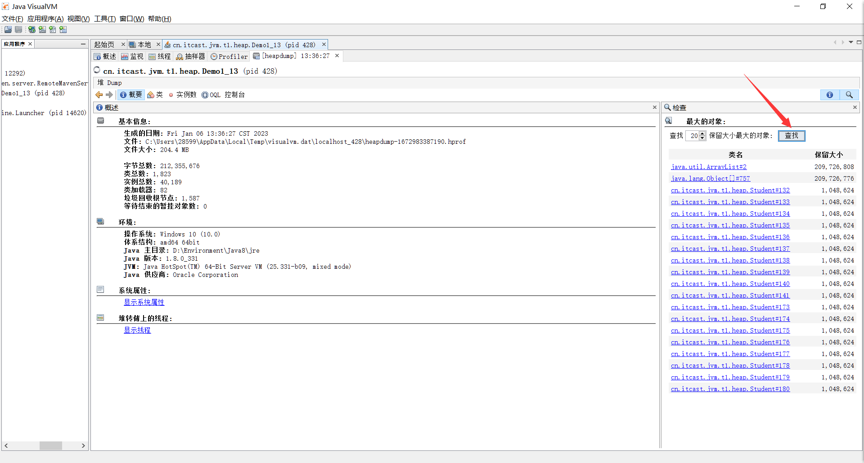Go back with the orange left arrow
This screenshot has width=864, height=463.
99,95
